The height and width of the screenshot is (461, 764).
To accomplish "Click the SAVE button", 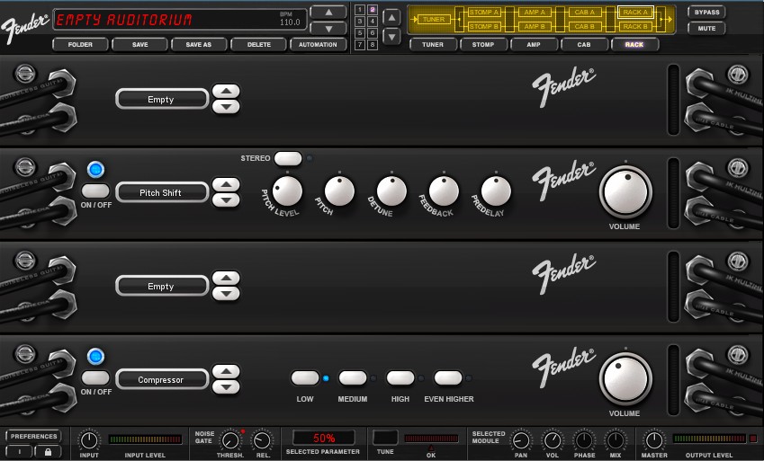I will pyautogui.click(x=139, y=44).
